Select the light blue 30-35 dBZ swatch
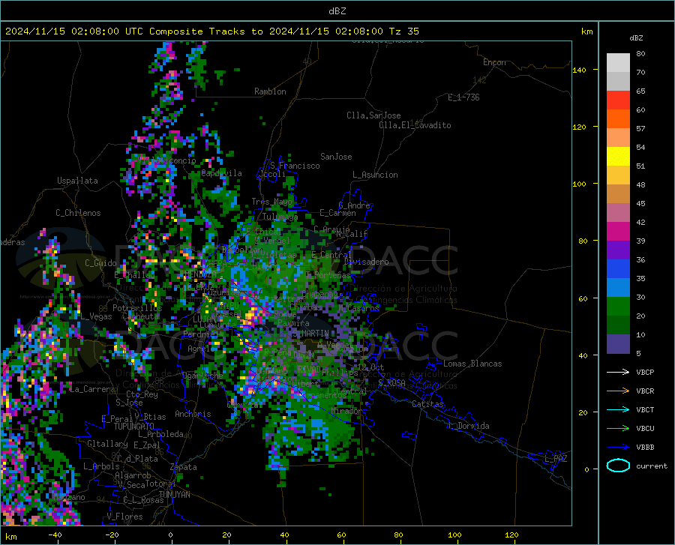Viewport: 675px width, 545px height. [x=618, y=288]
